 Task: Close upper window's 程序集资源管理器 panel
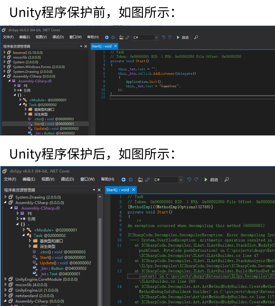[86, 46]
